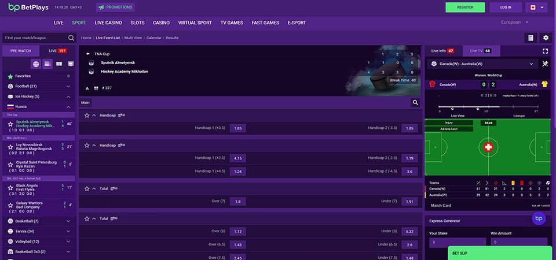The height and width of the screenshot is (260, 556).
Task: Star the Black Angels match
Action: click(x=10, y=187)
